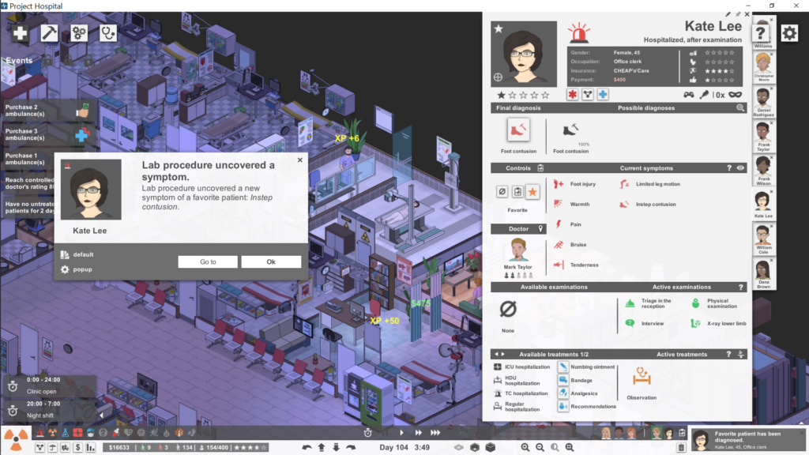The width and height of the screenshot is (809, 455).
Task: Collapse the shift panel arrow
Action: (x=101, y=415)
